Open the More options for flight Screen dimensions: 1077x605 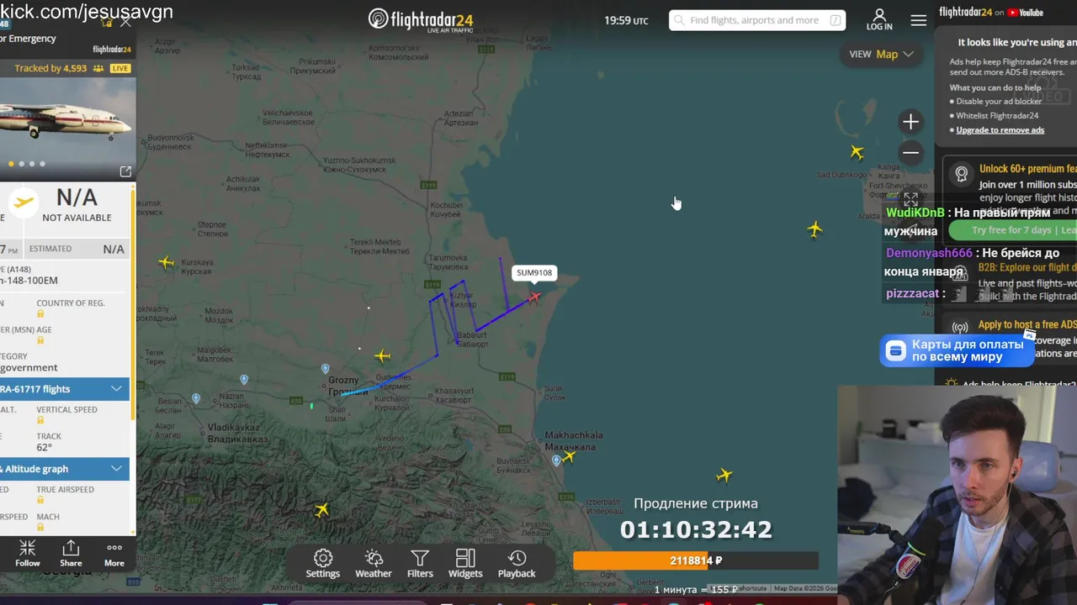(x=114, y=554)
